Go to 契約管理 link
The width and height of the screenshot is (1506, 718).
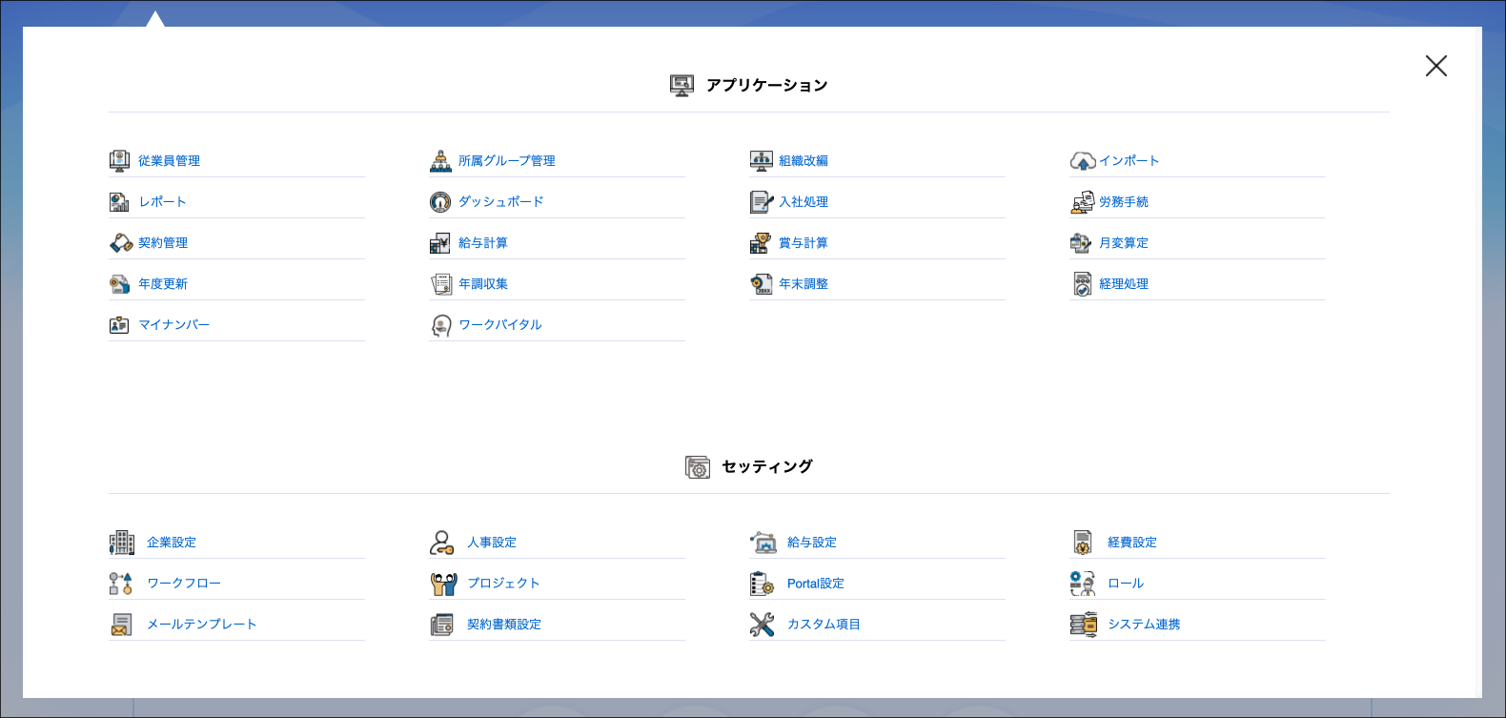point(163,243)
